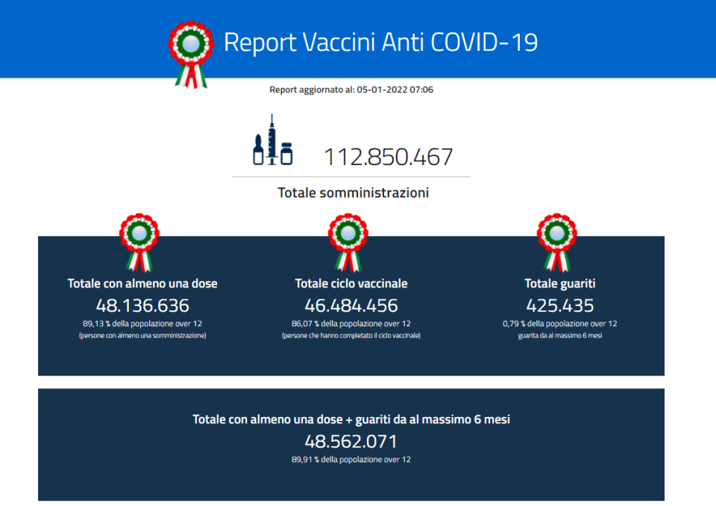Click the Report Vaccini Anti COVID-19 title
Screen dimensions: 716x506
(x=380, y=42)
